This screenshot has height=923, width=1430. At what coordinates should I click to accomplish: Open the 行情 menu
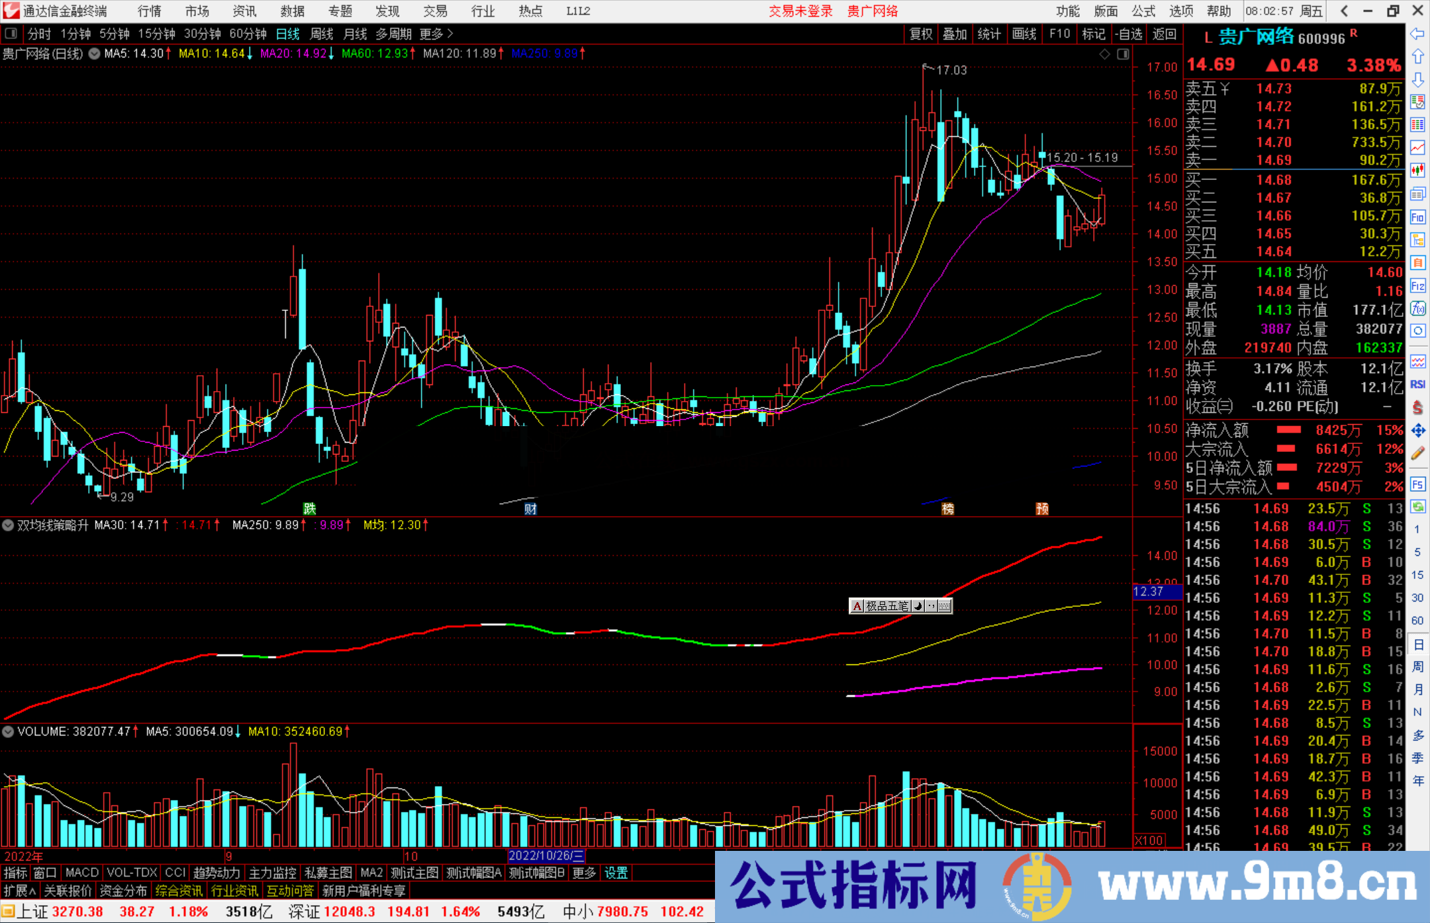coord(149,11)
